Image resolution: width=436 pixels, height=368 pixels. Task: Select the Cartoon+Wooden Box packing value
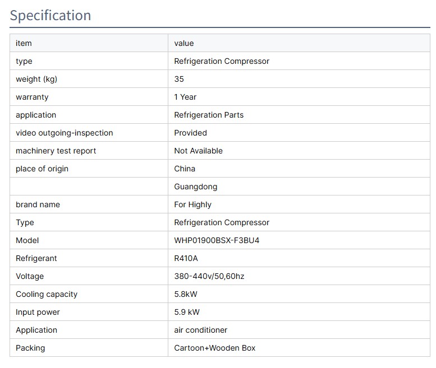tap(214, 348)
